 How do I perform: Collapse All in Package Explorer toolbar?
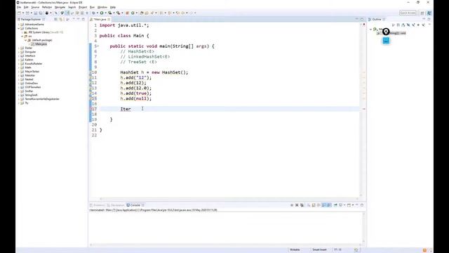tap(56, 19)
